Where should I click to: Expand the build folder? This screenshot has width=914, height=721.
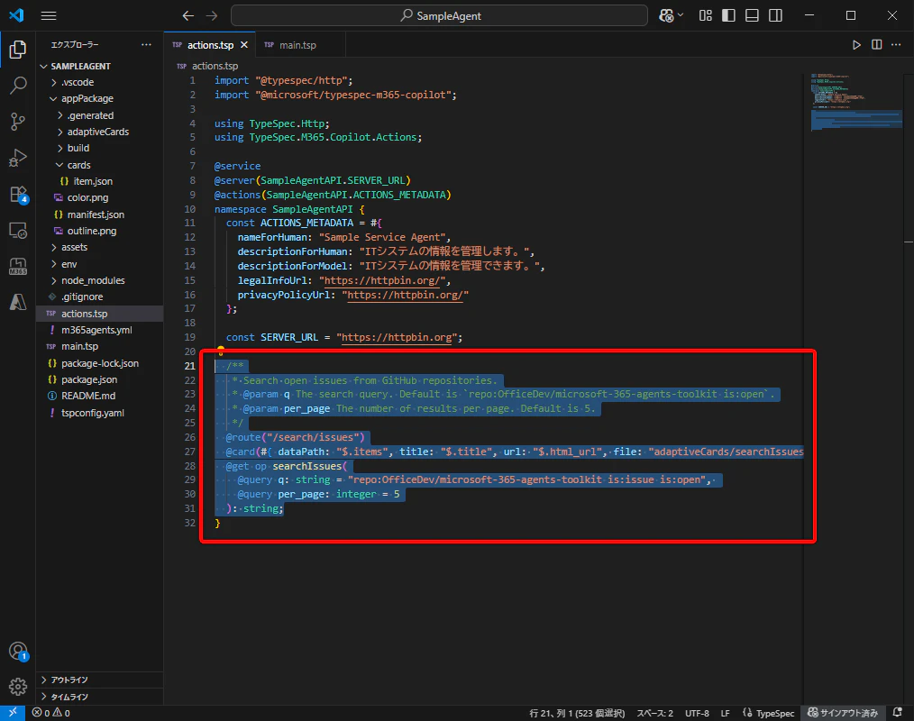78,148
